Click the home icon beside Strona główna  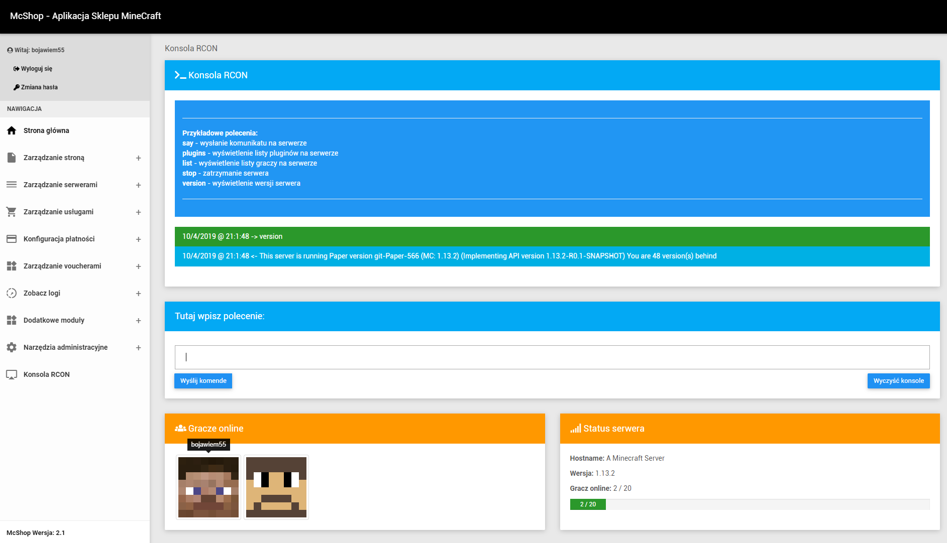point(12,130)
